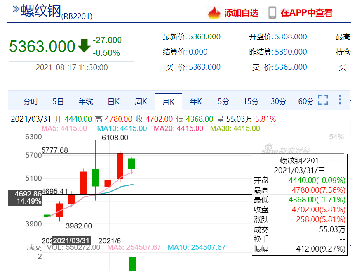Click the volume MA10: 254507.67 label
This screenshot has width=357, height=278.
point(197,247)
